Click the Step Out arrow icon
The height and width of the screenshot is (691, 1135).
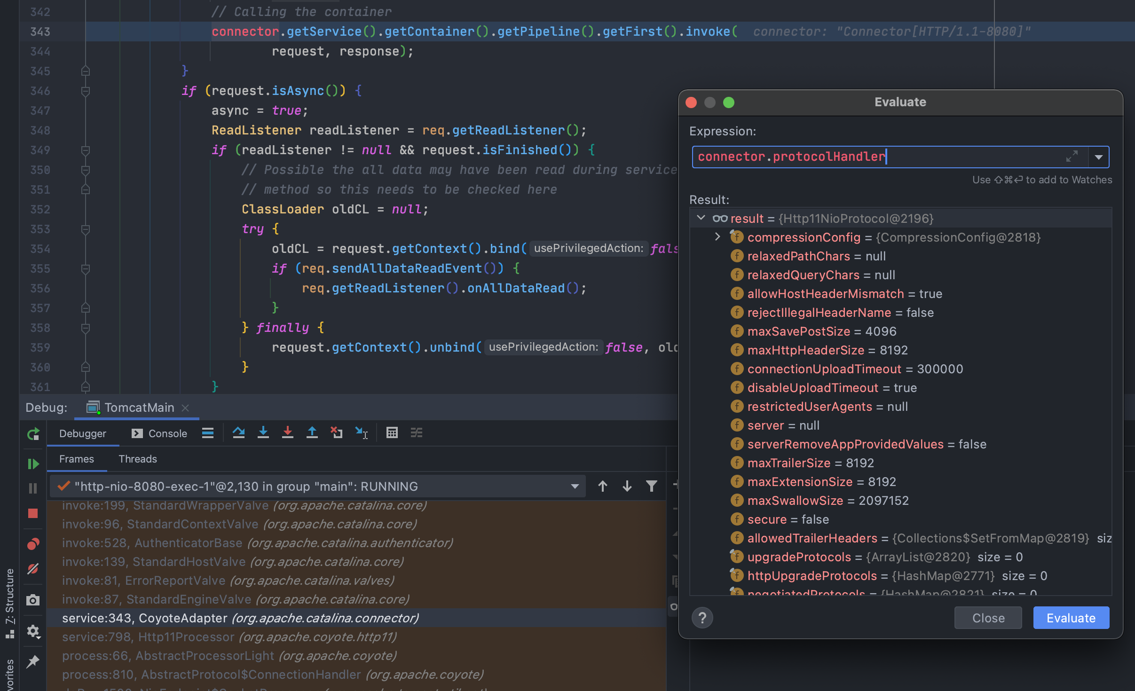click(x=312, y=432)
